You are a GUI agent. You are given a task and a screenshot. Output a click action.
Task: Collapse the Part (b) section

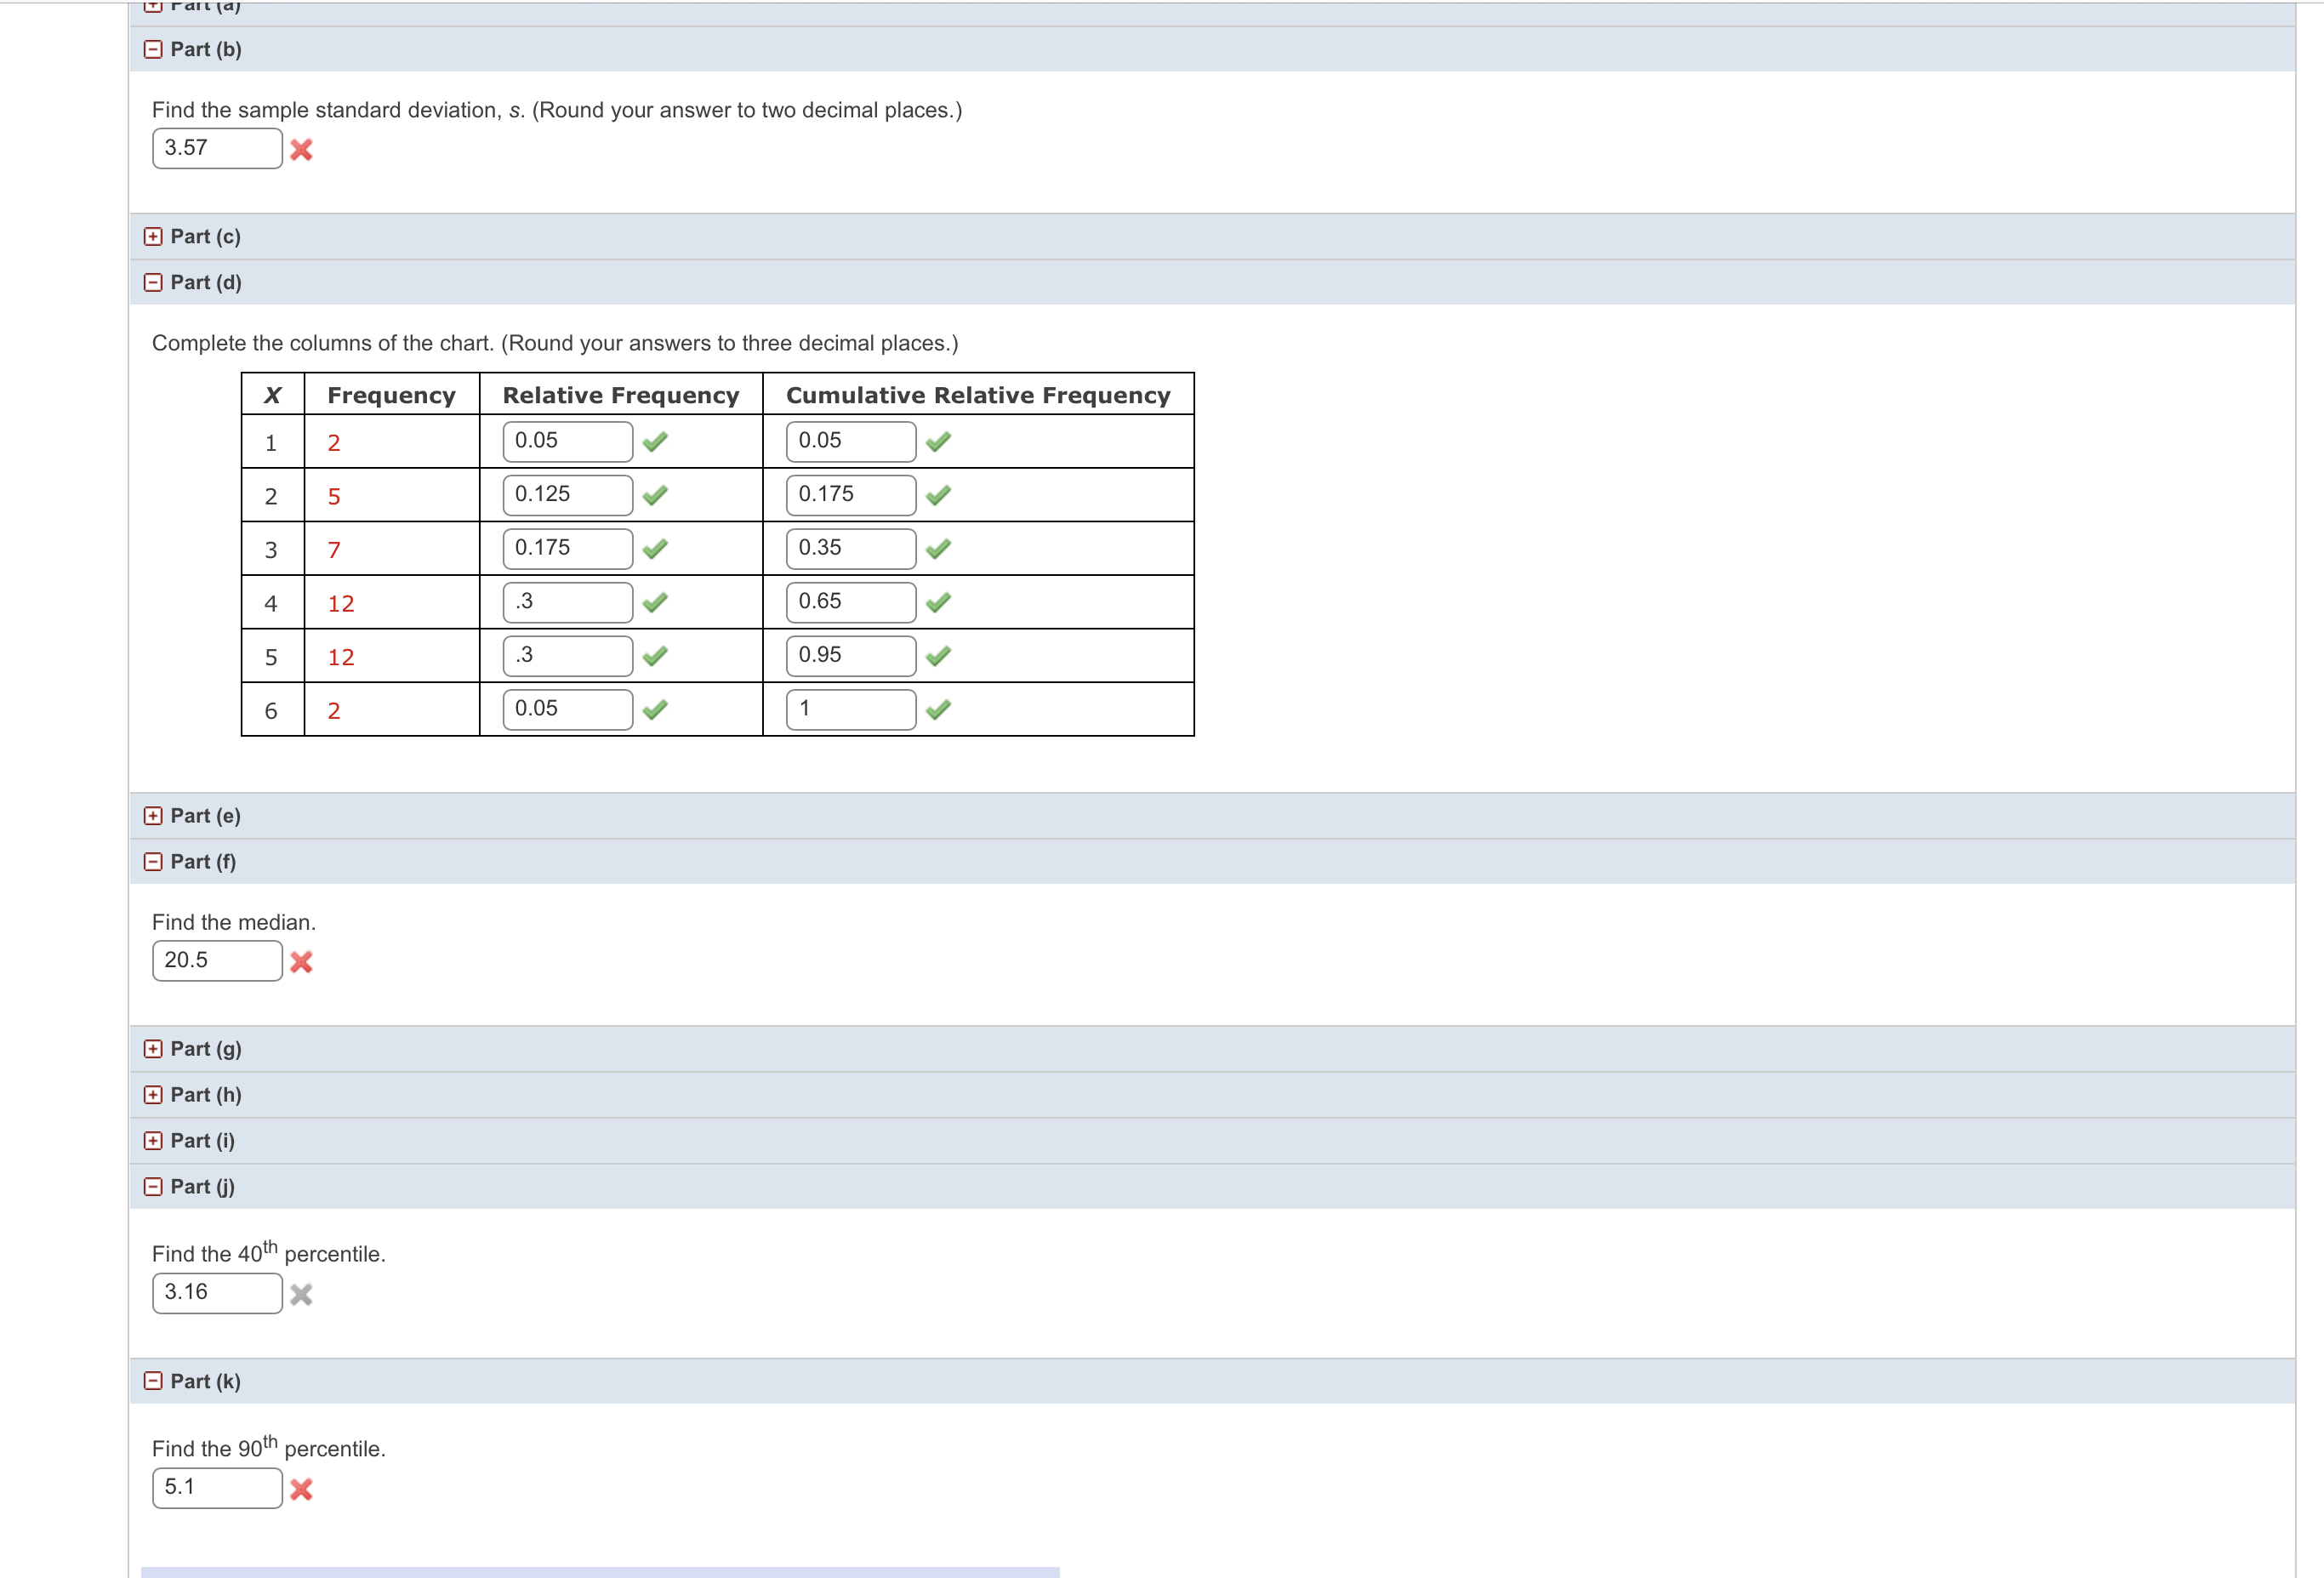[153, 48]
